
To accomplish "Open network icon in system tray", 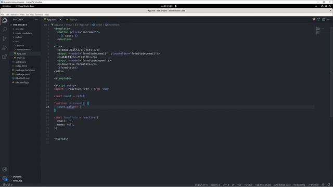I will pos(322,6).
